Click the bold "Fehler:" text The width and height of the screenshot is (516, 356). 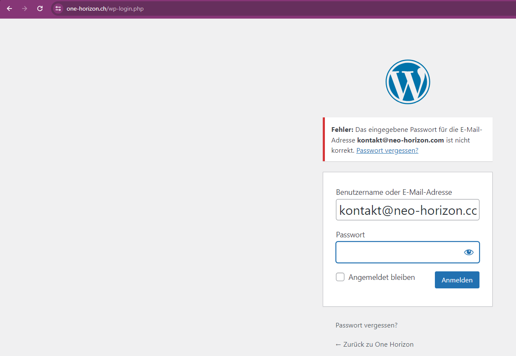click(342, 129)
